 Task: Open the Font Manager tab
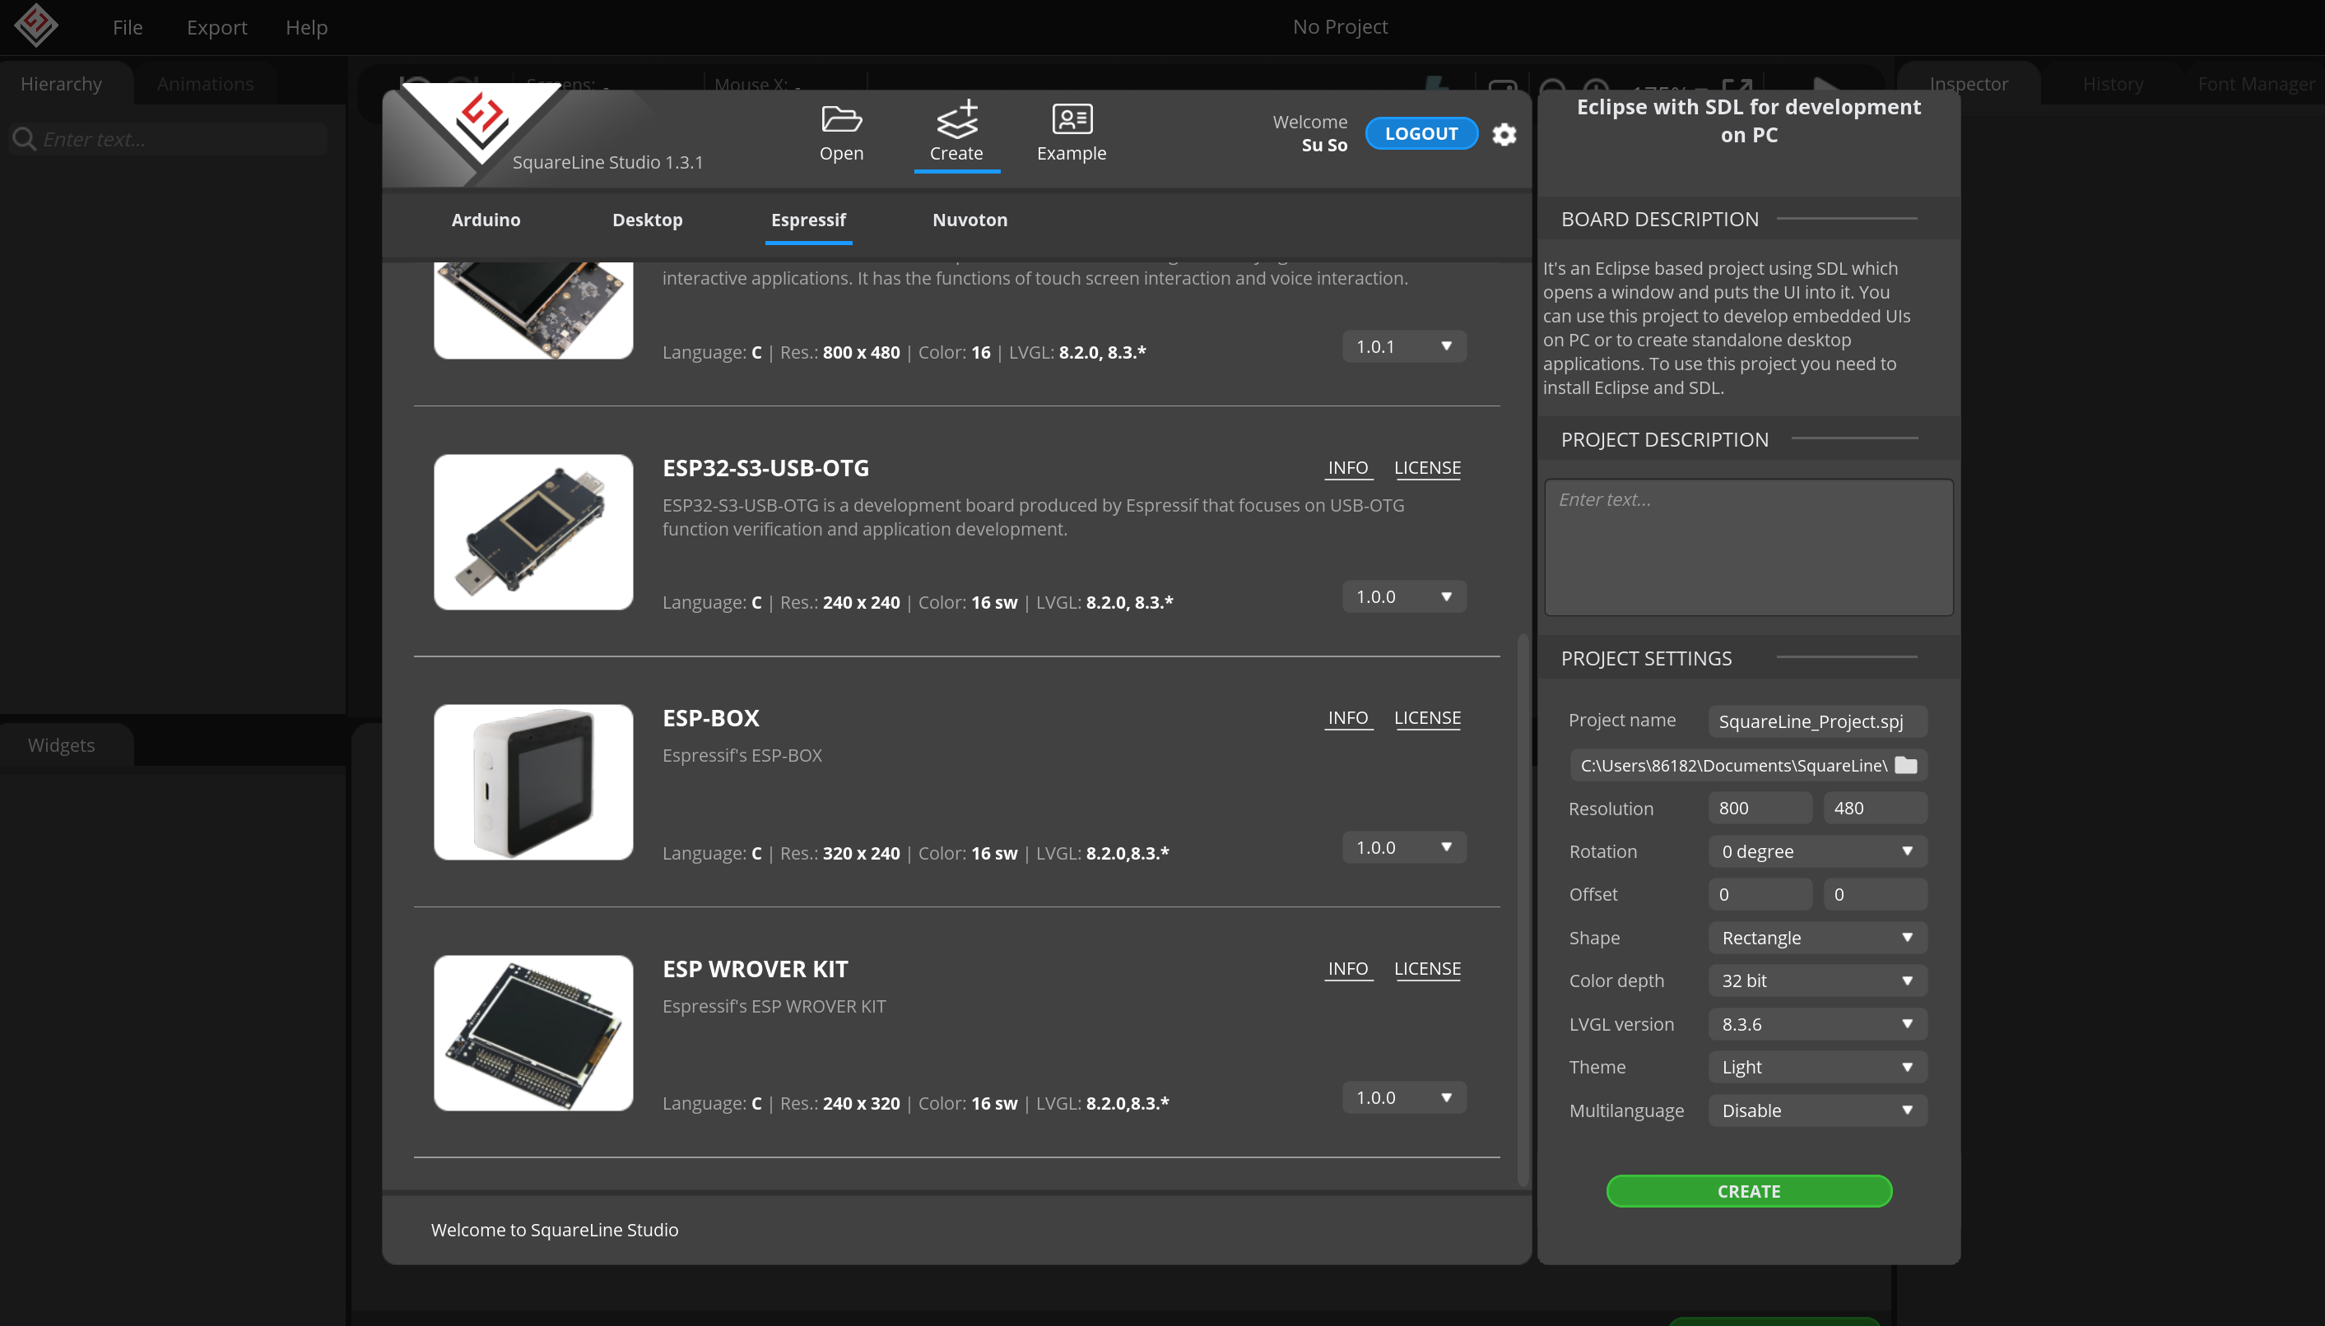coord(2255,84)
